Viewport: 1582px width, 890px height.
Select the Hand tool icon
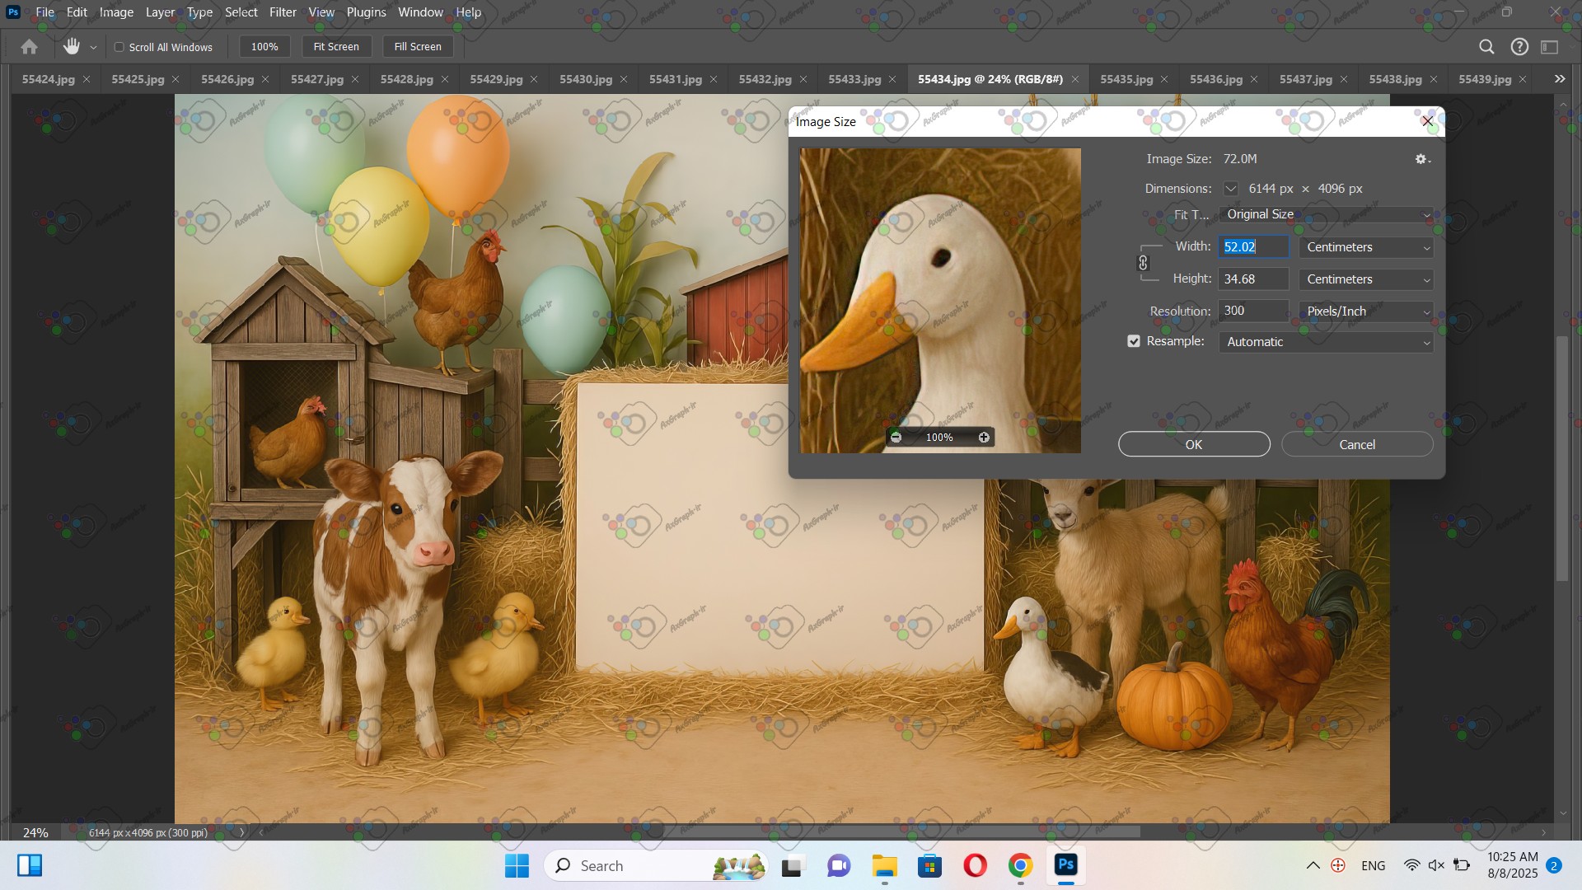[72, 47]
